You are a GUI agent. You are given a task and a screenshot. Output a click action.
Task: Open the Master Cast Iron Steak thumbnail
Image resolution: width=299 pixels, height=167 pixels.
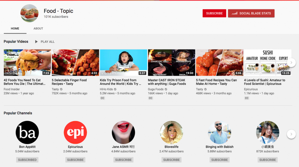point(171,63)
